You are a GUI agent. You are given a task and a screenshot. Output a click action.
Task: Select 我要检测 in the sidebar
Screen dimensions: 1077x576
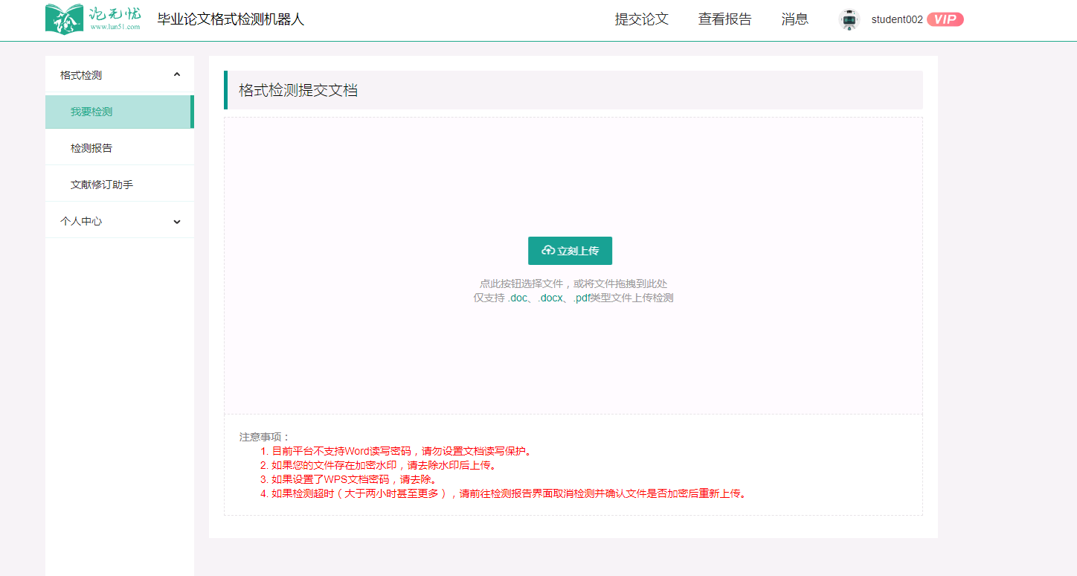click(x=91, y=112)
